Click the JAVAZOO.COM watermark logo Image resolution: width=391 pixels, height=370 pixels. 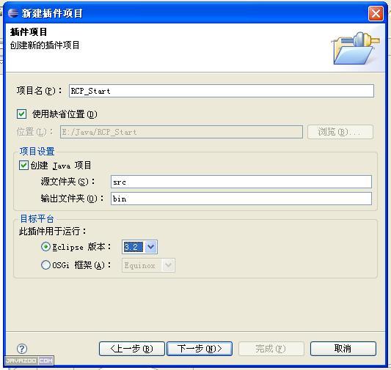coord(29,360)
